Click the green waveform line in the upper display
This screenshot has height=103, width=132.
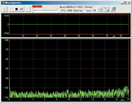tap(69, 24)
